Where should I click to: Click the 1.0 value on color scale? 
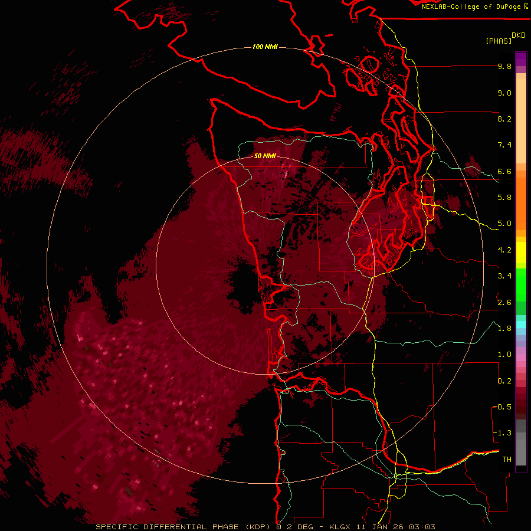pos(504,355)
